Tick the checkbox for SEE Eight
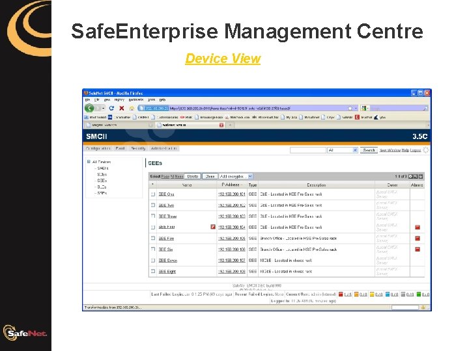 coord(153,271)
